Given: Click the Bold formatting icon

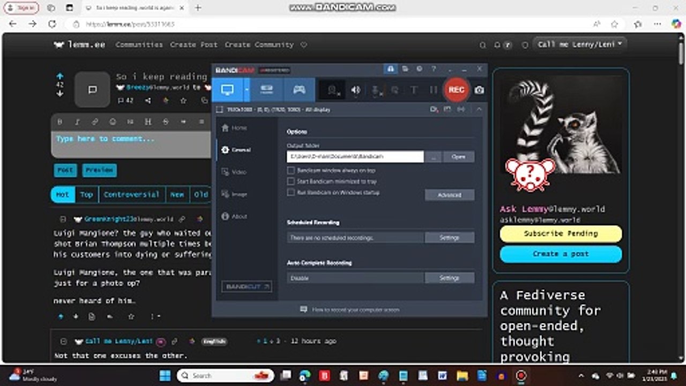Looking at the screenshot, I should (x=60, y=122).
